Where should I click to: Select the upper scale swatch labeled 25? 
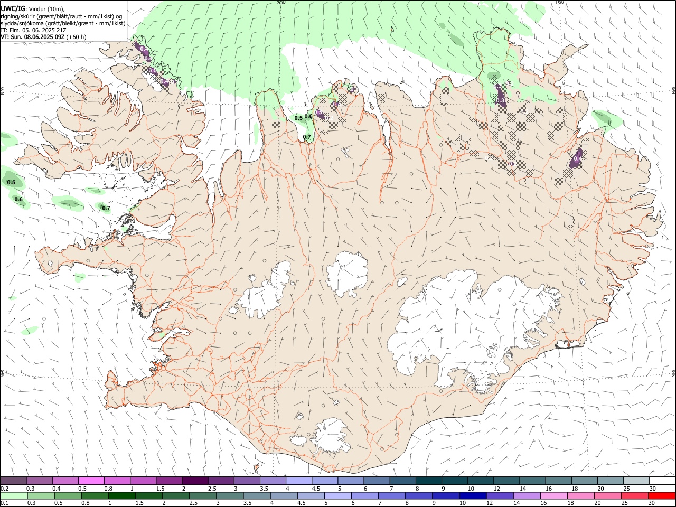(x=636, y=481)
